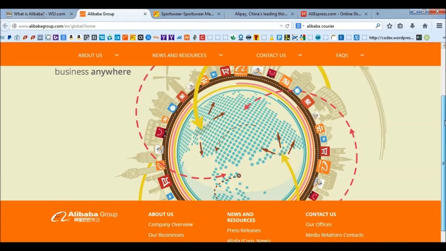Screen dimensions: 446x251
Task: Click the browser back arrow button
Action: 5,26
